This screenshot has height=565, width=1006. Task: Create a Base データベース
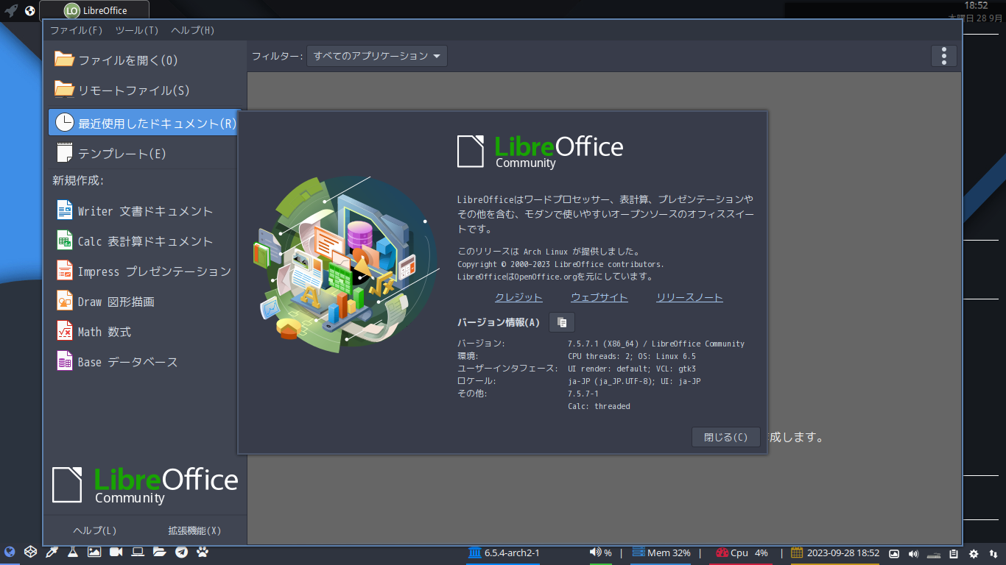[x=144, y=362]
